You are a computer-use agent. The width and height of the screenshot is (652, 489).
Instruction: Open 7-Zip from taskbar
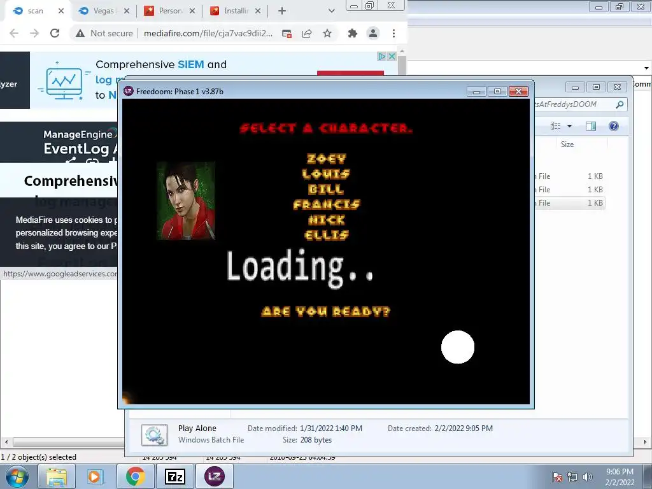(x=174, y=476)
